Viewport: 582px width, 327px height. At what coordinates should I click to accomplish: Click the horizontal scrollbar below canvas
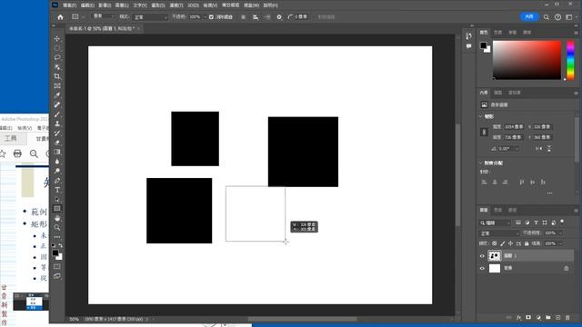(x=302, y=319)
